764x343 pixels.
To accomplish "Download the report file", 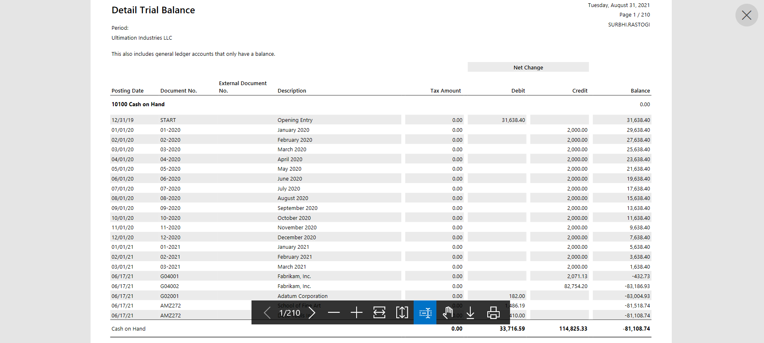I will pos(470,313).
